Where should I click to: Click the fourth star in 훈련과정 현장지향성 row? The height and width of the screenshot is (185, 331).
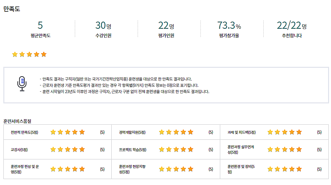point(183,169)
